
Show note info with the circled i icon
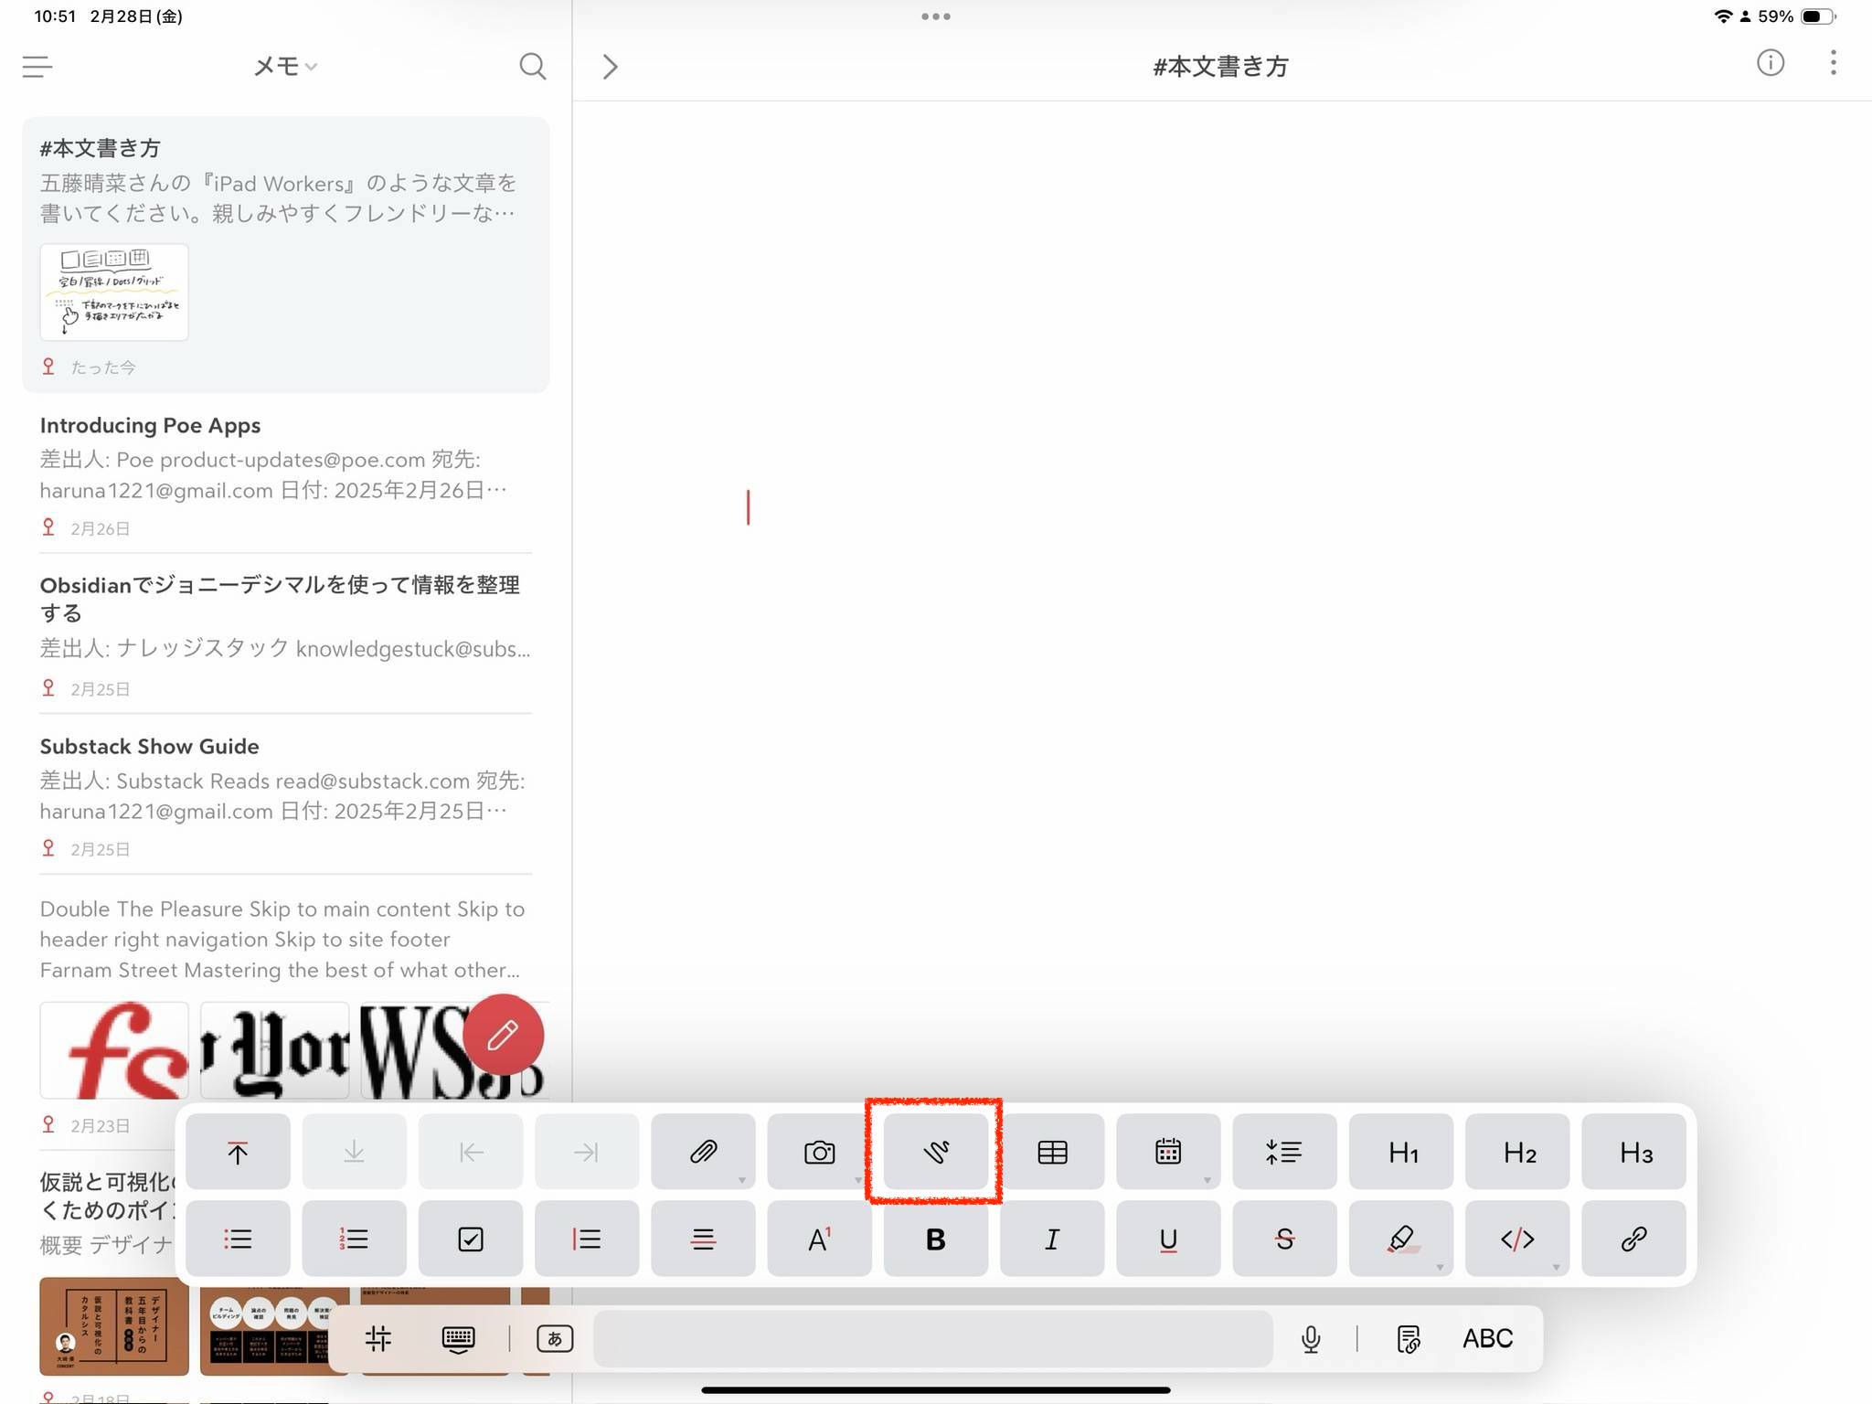[1771, 63]
